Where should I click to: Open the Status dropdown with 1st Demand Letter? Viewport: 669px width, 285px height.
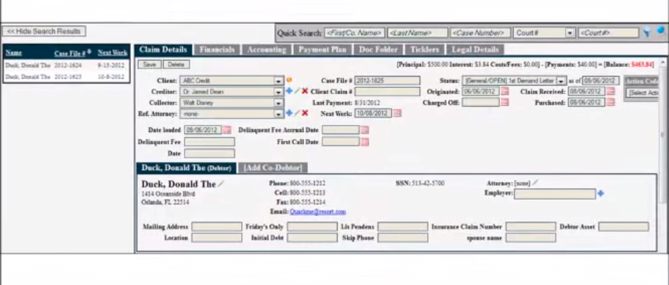[x=562, y=80]
